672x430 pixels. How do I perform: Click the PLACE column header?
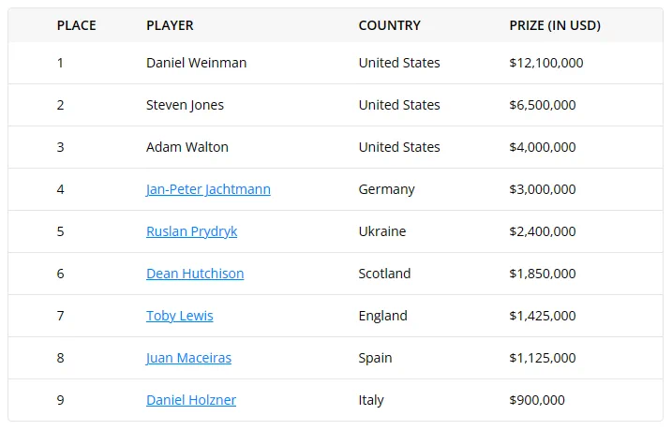pyautogui.click(x=76, y=25)
